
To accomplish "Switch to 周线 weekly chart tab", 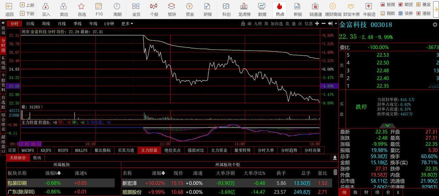I will coord(46,24).
